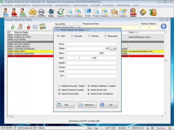Open the Cliente toolbar icon
The image size is (174, 130).
(x=6, y=12)
